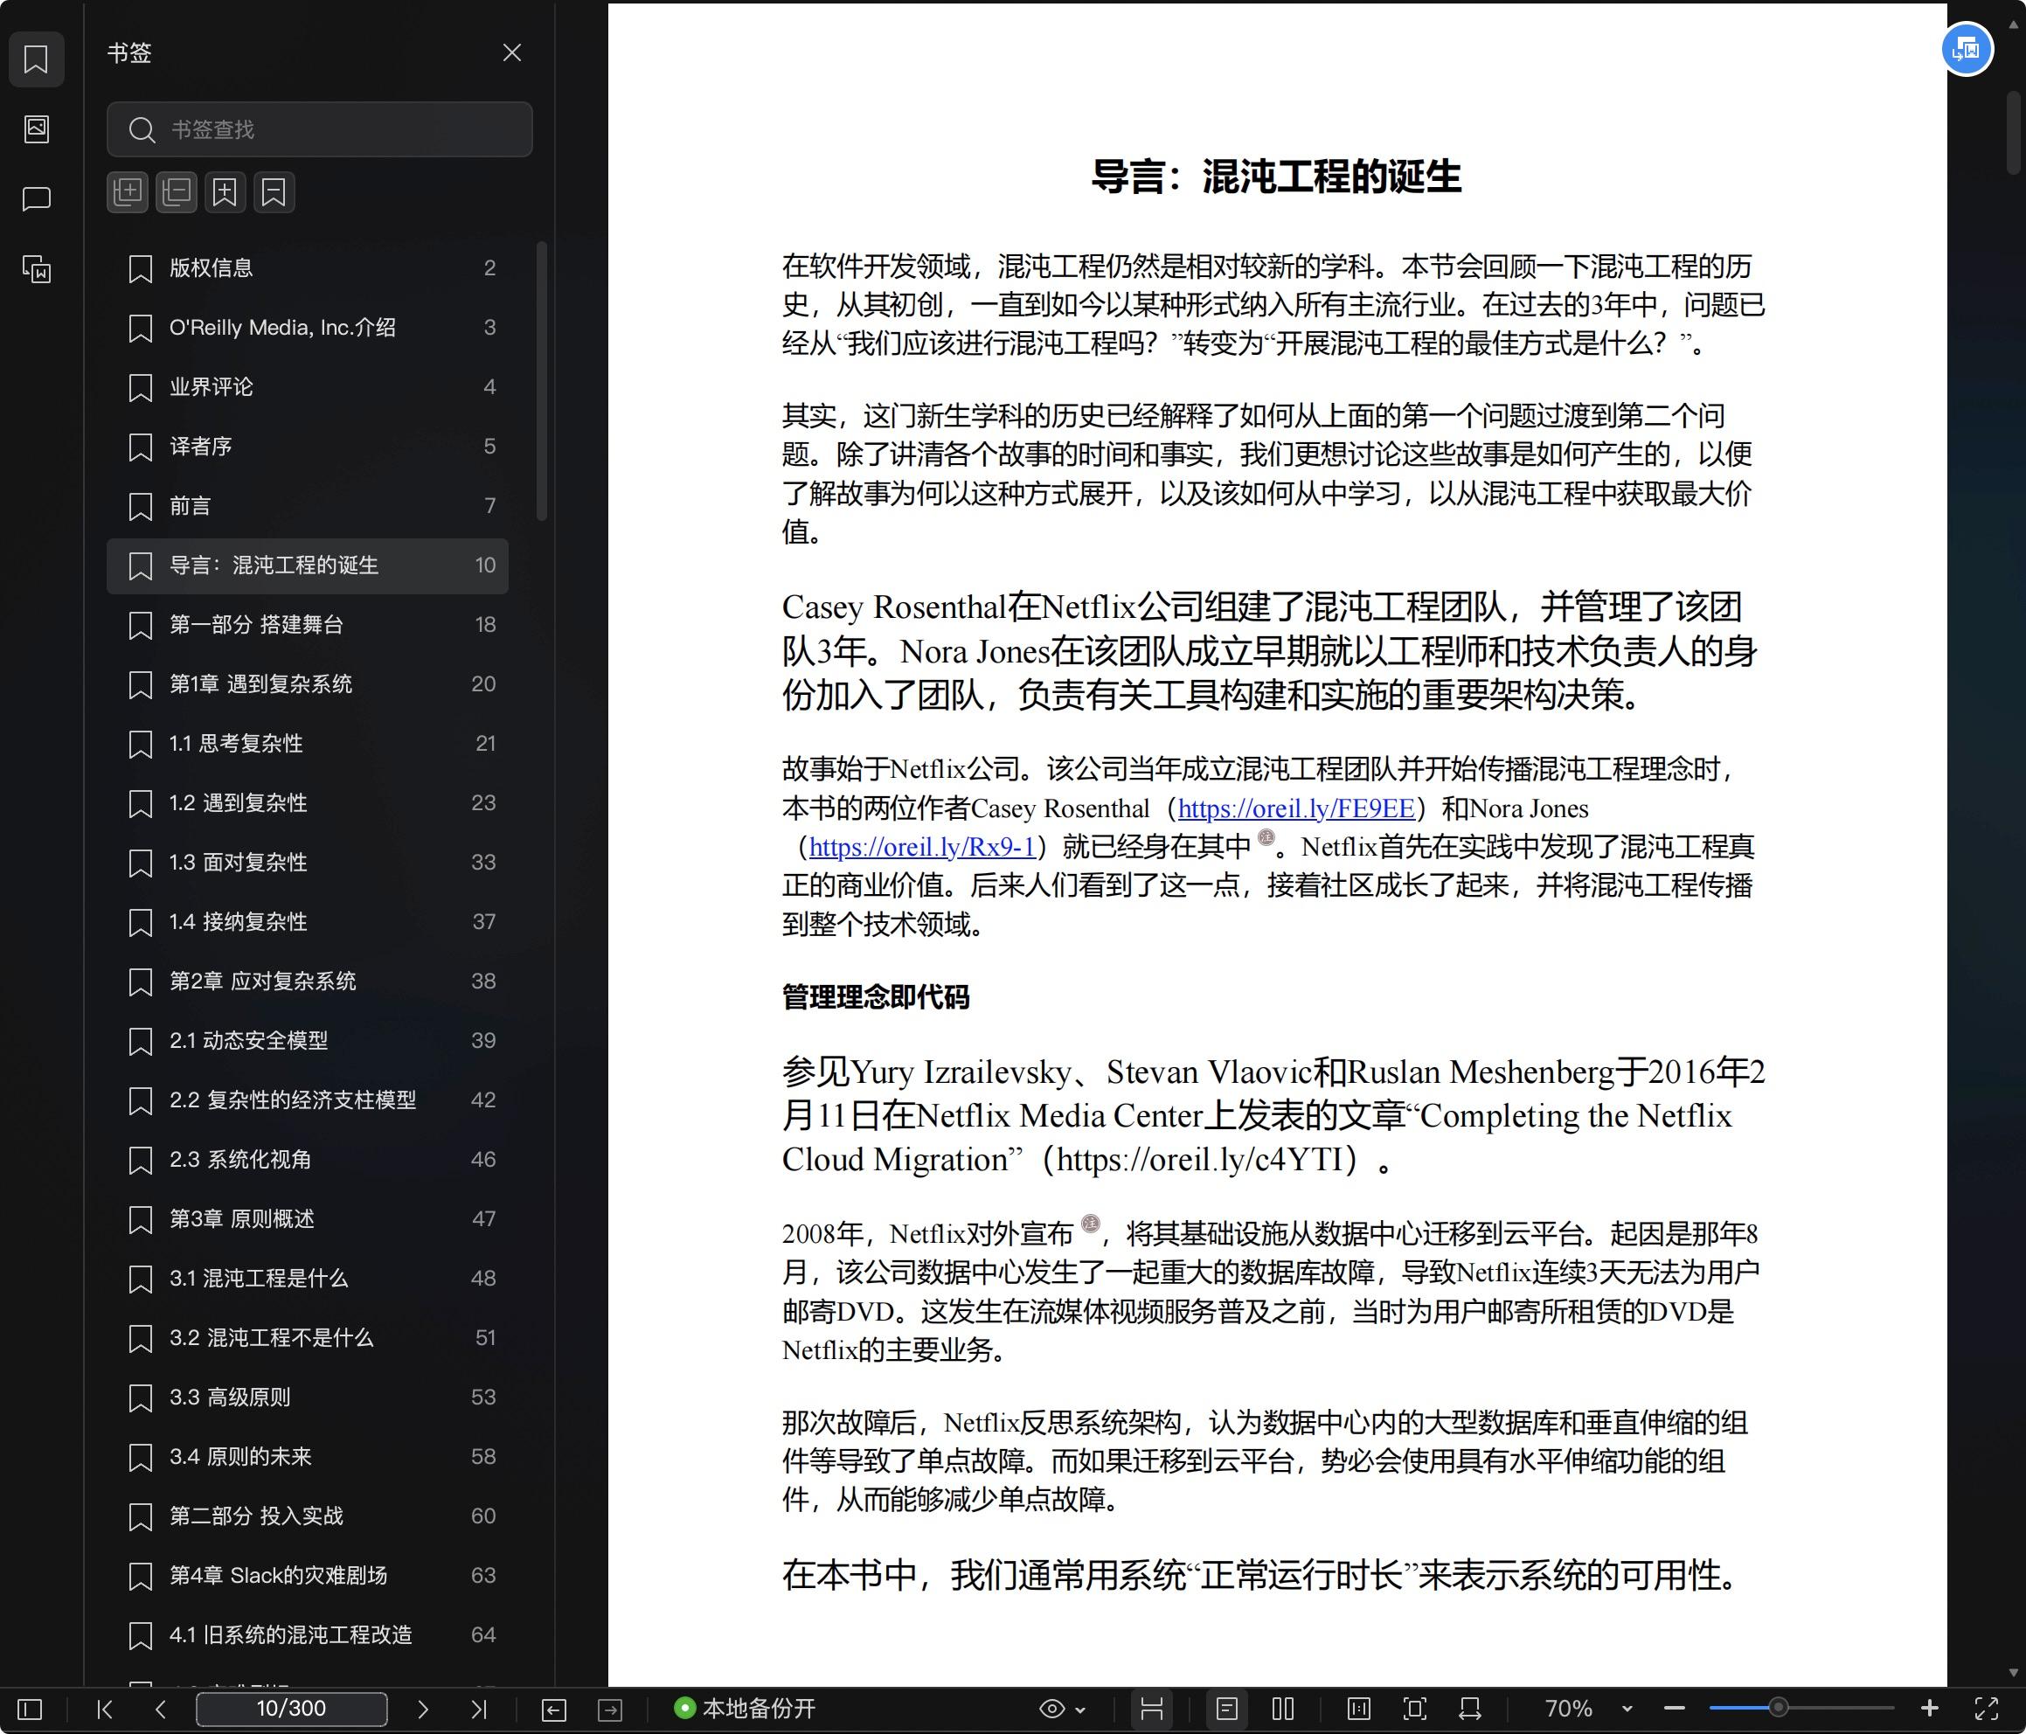Click the zoom slider handle
The height and width of the screenshot is (1734, 2026).
click(x=1779, y=1708)
